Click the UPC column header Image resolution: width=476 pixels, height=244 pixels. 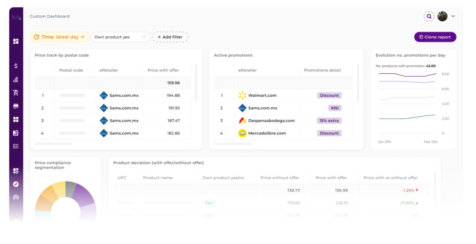click(x=122, y=178)
